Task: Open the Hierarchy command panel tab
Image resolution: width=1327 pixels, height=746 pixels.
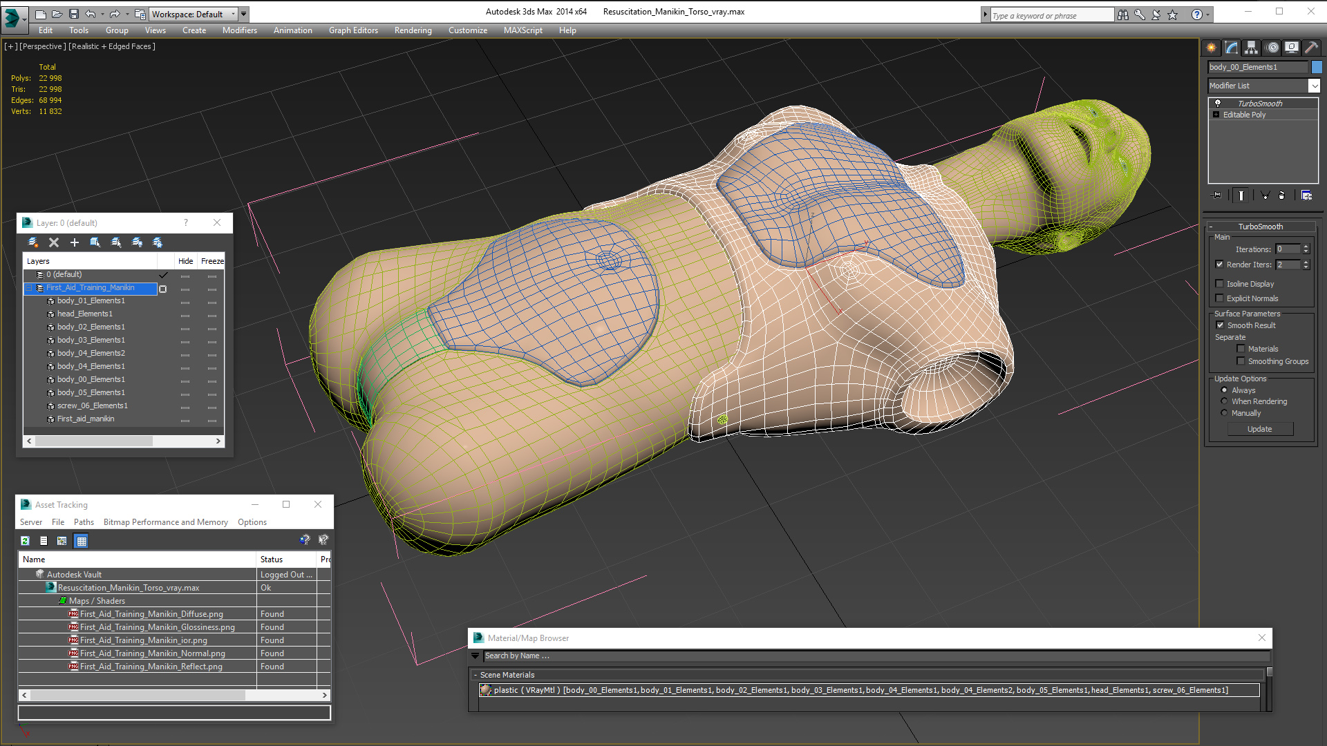Action: point(1251,48)
